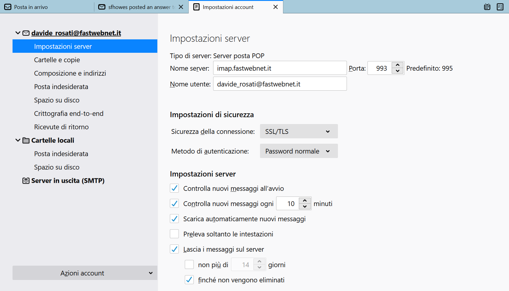509x291 pixels.
Task: Increase the Porta value with up arrow
Action: (398, 65)
